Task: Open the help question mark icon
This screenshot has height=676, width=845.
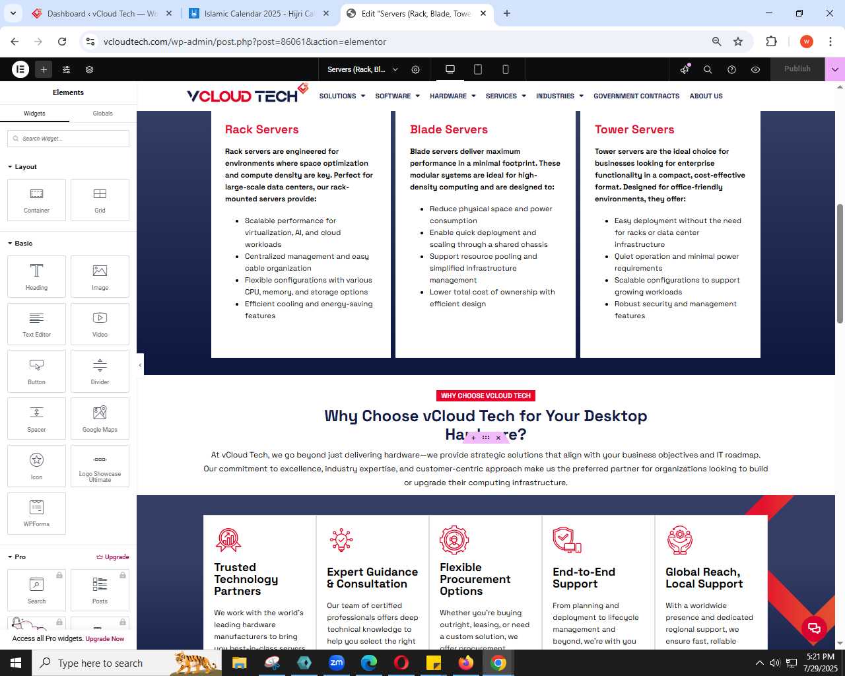Action: pyautogui.click(x=731, y=69)
